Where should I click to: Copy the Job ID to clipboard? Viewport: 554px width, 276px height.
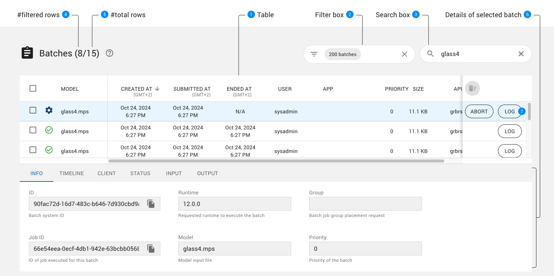151,249
